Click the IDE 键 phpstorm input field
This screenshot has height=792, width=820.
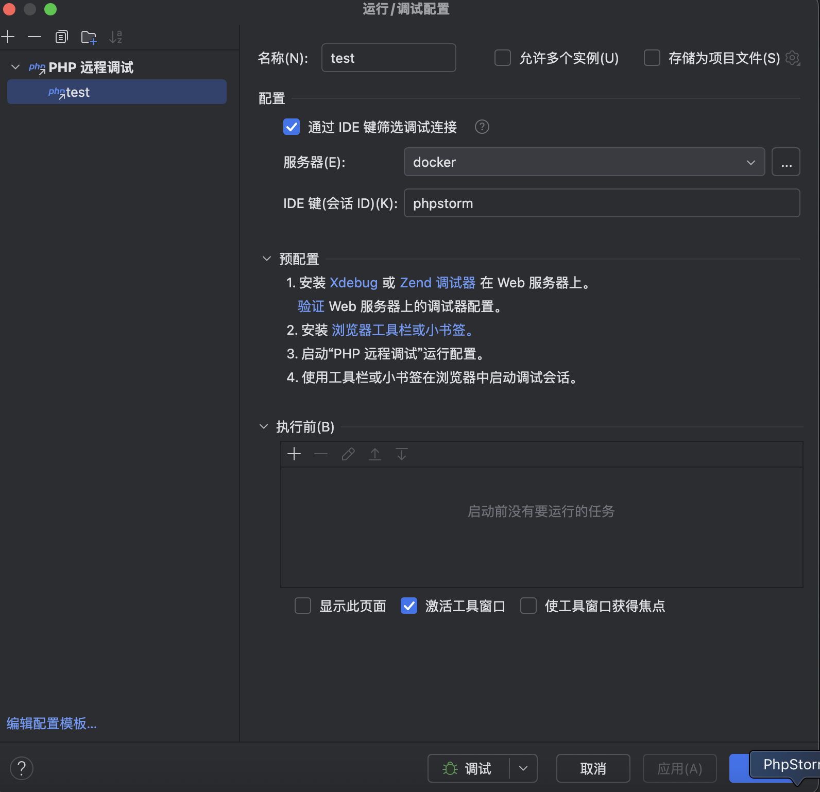[601, 203]
